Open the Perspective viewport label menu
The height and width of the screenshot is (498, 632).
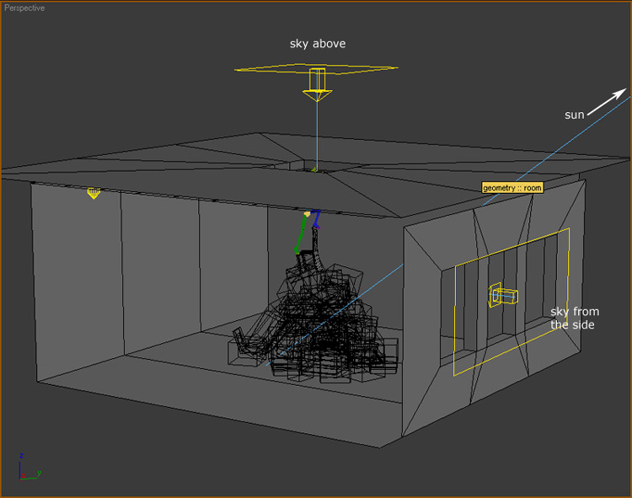24,8
